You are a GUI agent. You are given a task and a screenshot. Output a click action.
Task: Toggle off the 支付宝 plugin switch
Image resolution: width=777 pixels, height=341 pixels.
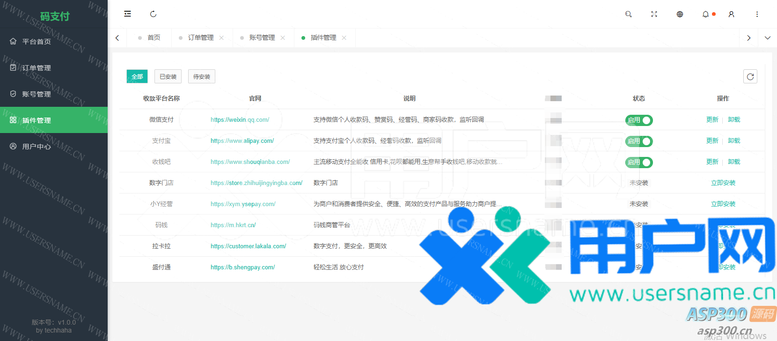pyautogui.click(x=639, y=141)
